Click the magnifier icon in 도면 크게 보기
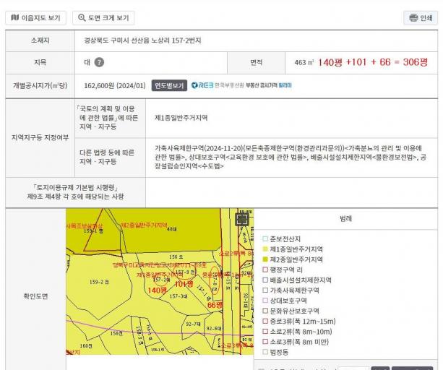This screenshot has width=443, height=370. pos(82,18)
